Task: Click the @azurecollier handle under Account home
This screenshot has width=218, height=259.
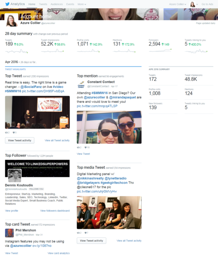Action: click(x=48, y=23)
